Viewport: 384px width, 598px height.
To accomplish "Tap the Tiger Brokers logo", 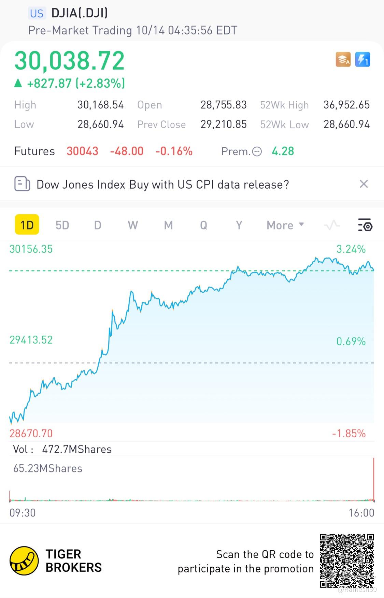I will point(24,561).
